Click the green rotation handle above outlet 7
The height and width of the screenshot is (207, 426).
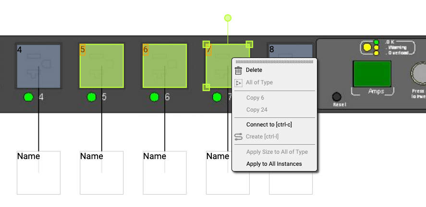pyautogui.click(x=228, y=18)
